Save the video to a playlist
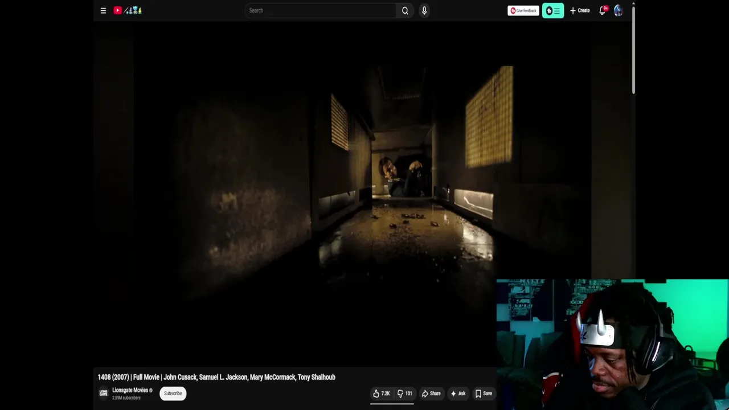The height and width of the screenshot is (410, 729). [x=484, y=393]
